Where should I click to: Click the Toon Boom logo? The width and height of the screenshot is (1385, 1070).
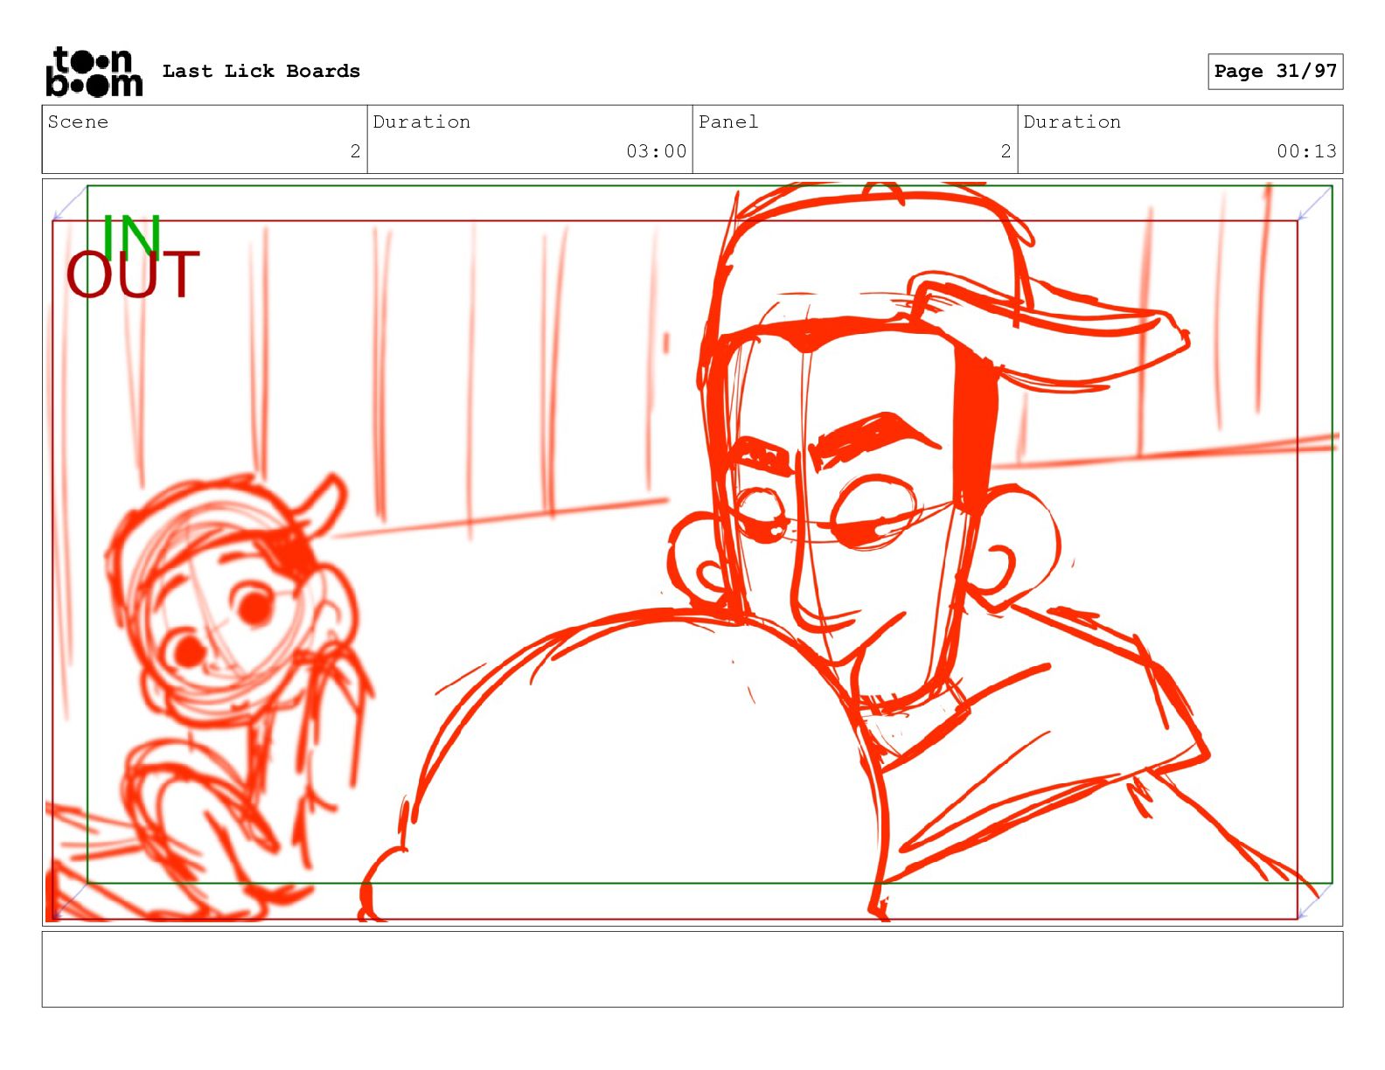tap(94, 72)
